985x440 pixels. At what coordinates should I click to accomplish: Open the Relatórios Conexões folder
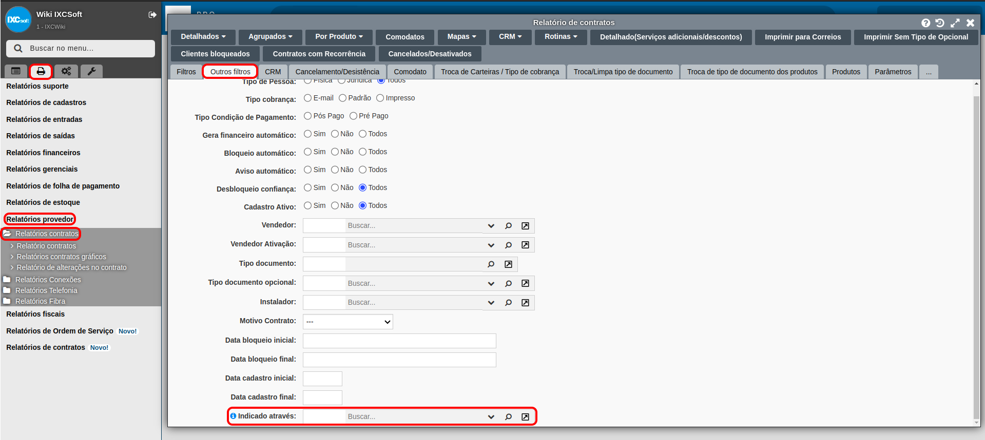48,280
